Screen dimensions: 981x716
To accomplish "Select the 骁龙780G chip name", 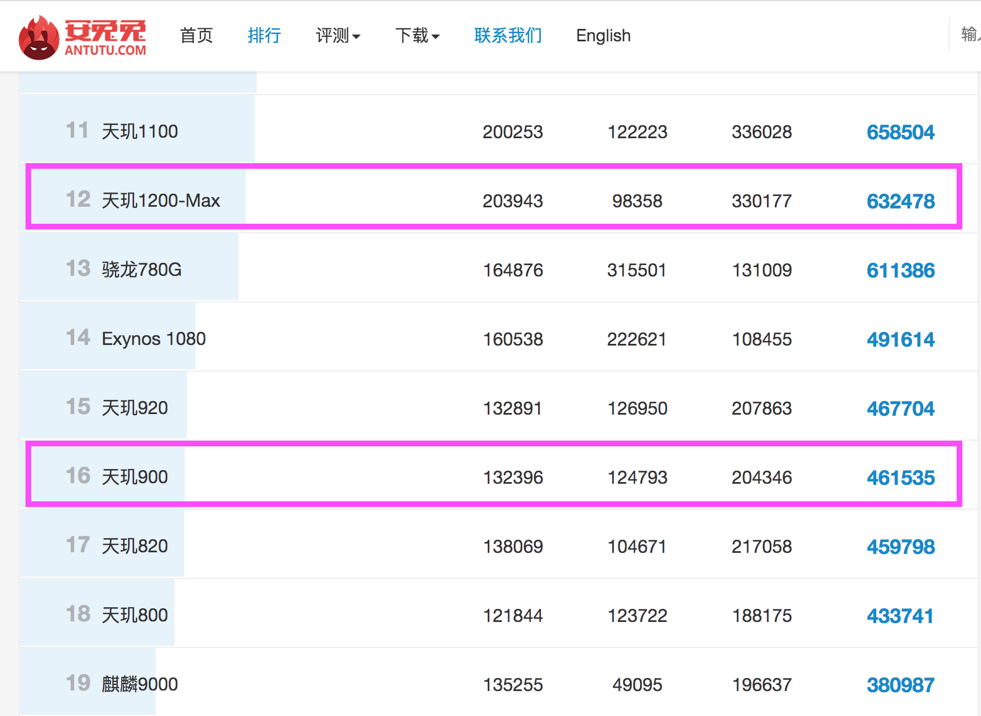I will pyautogui.click(x=142, y=270).
